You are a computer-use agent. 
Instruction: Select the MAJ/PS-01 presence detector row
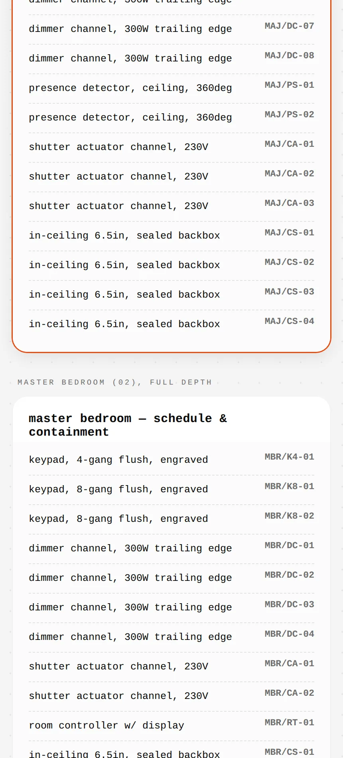[x=171, y=89]
